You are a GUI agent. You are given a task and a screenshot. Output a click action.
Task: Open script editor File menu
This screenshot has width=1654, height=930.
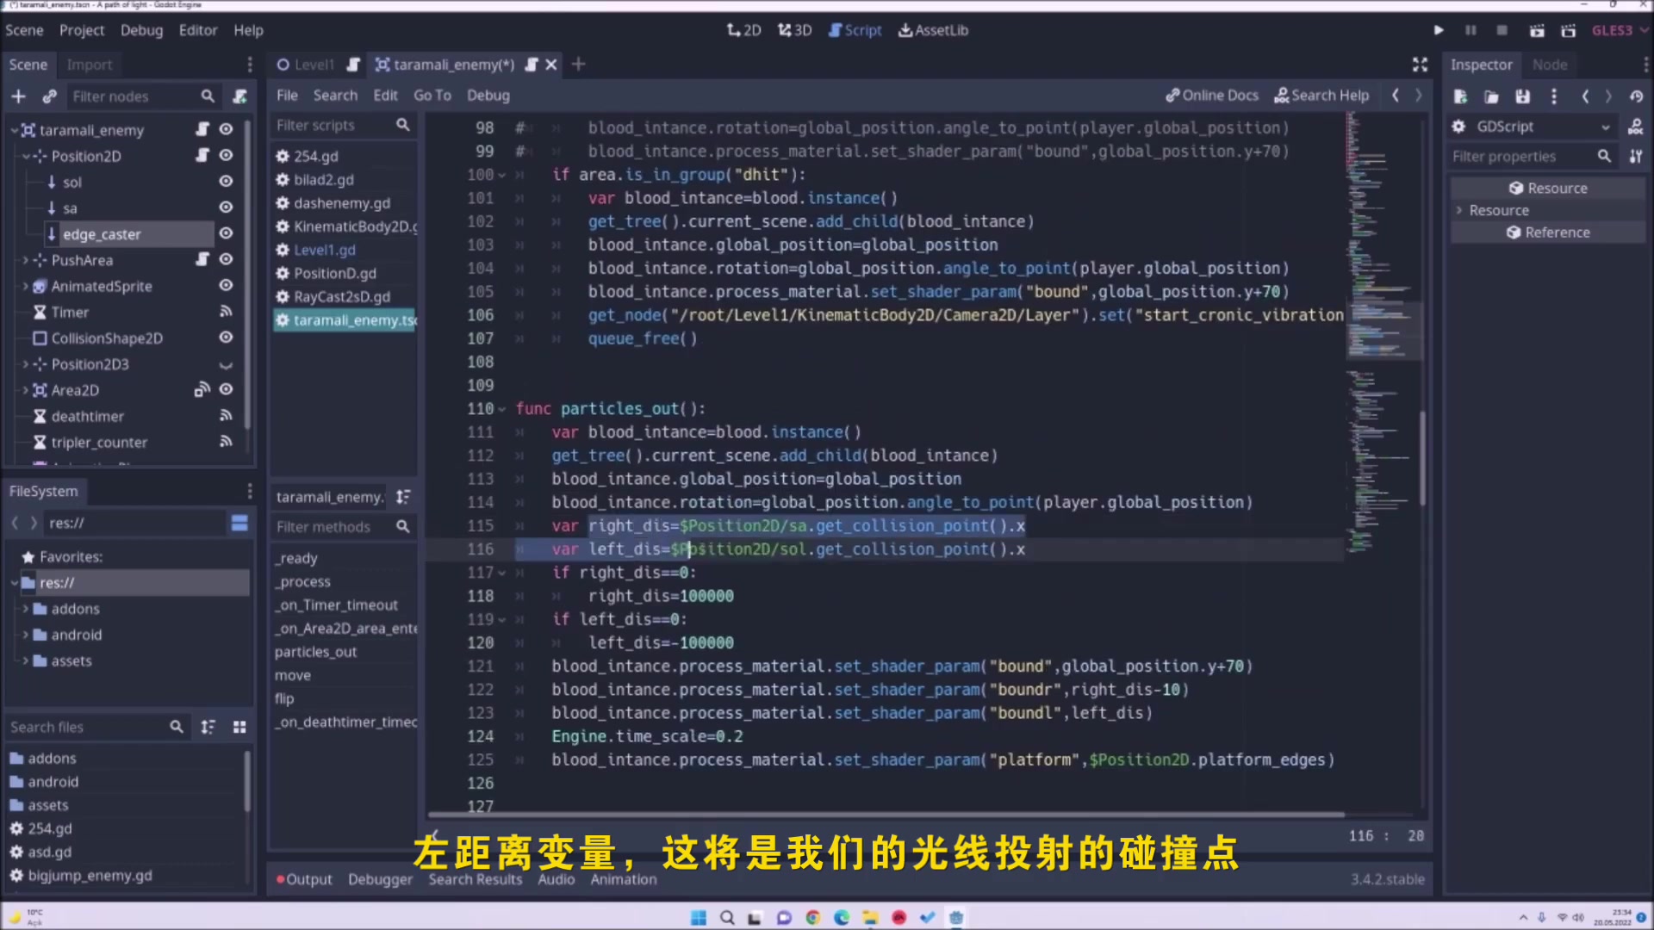click(287, 96)
